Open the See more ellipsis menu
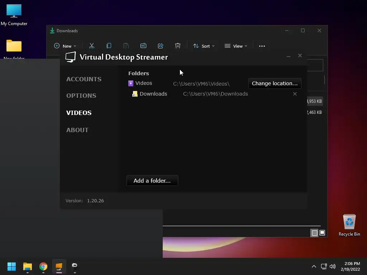Viewport: 367px width, 275px height. click(262, 46)
